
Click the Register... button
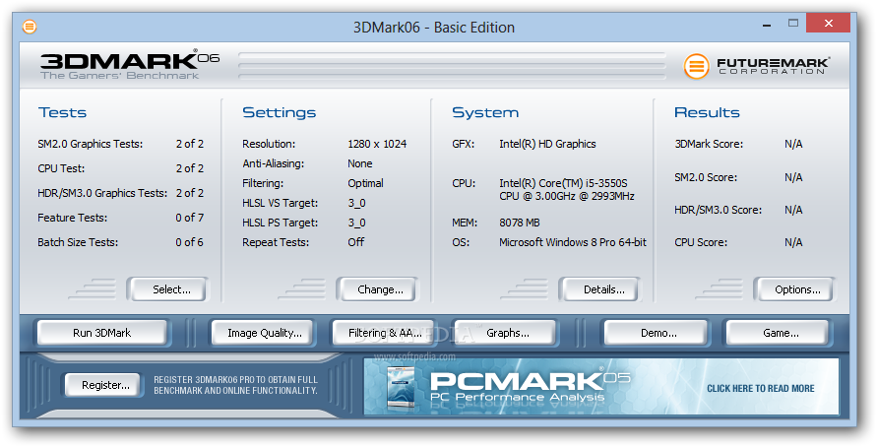105,385
